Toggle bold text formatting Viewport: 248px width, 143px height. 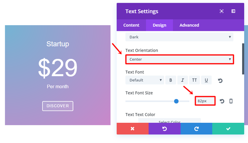tap(170, 80)
